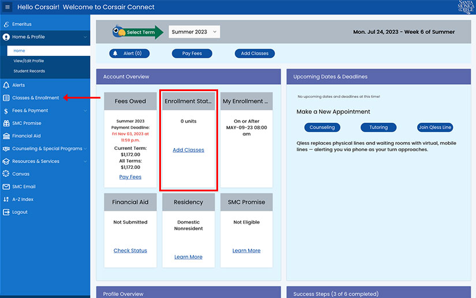Expand the Resources & Services chevron
The image size is (476, 298).
(x=85, y=161)
